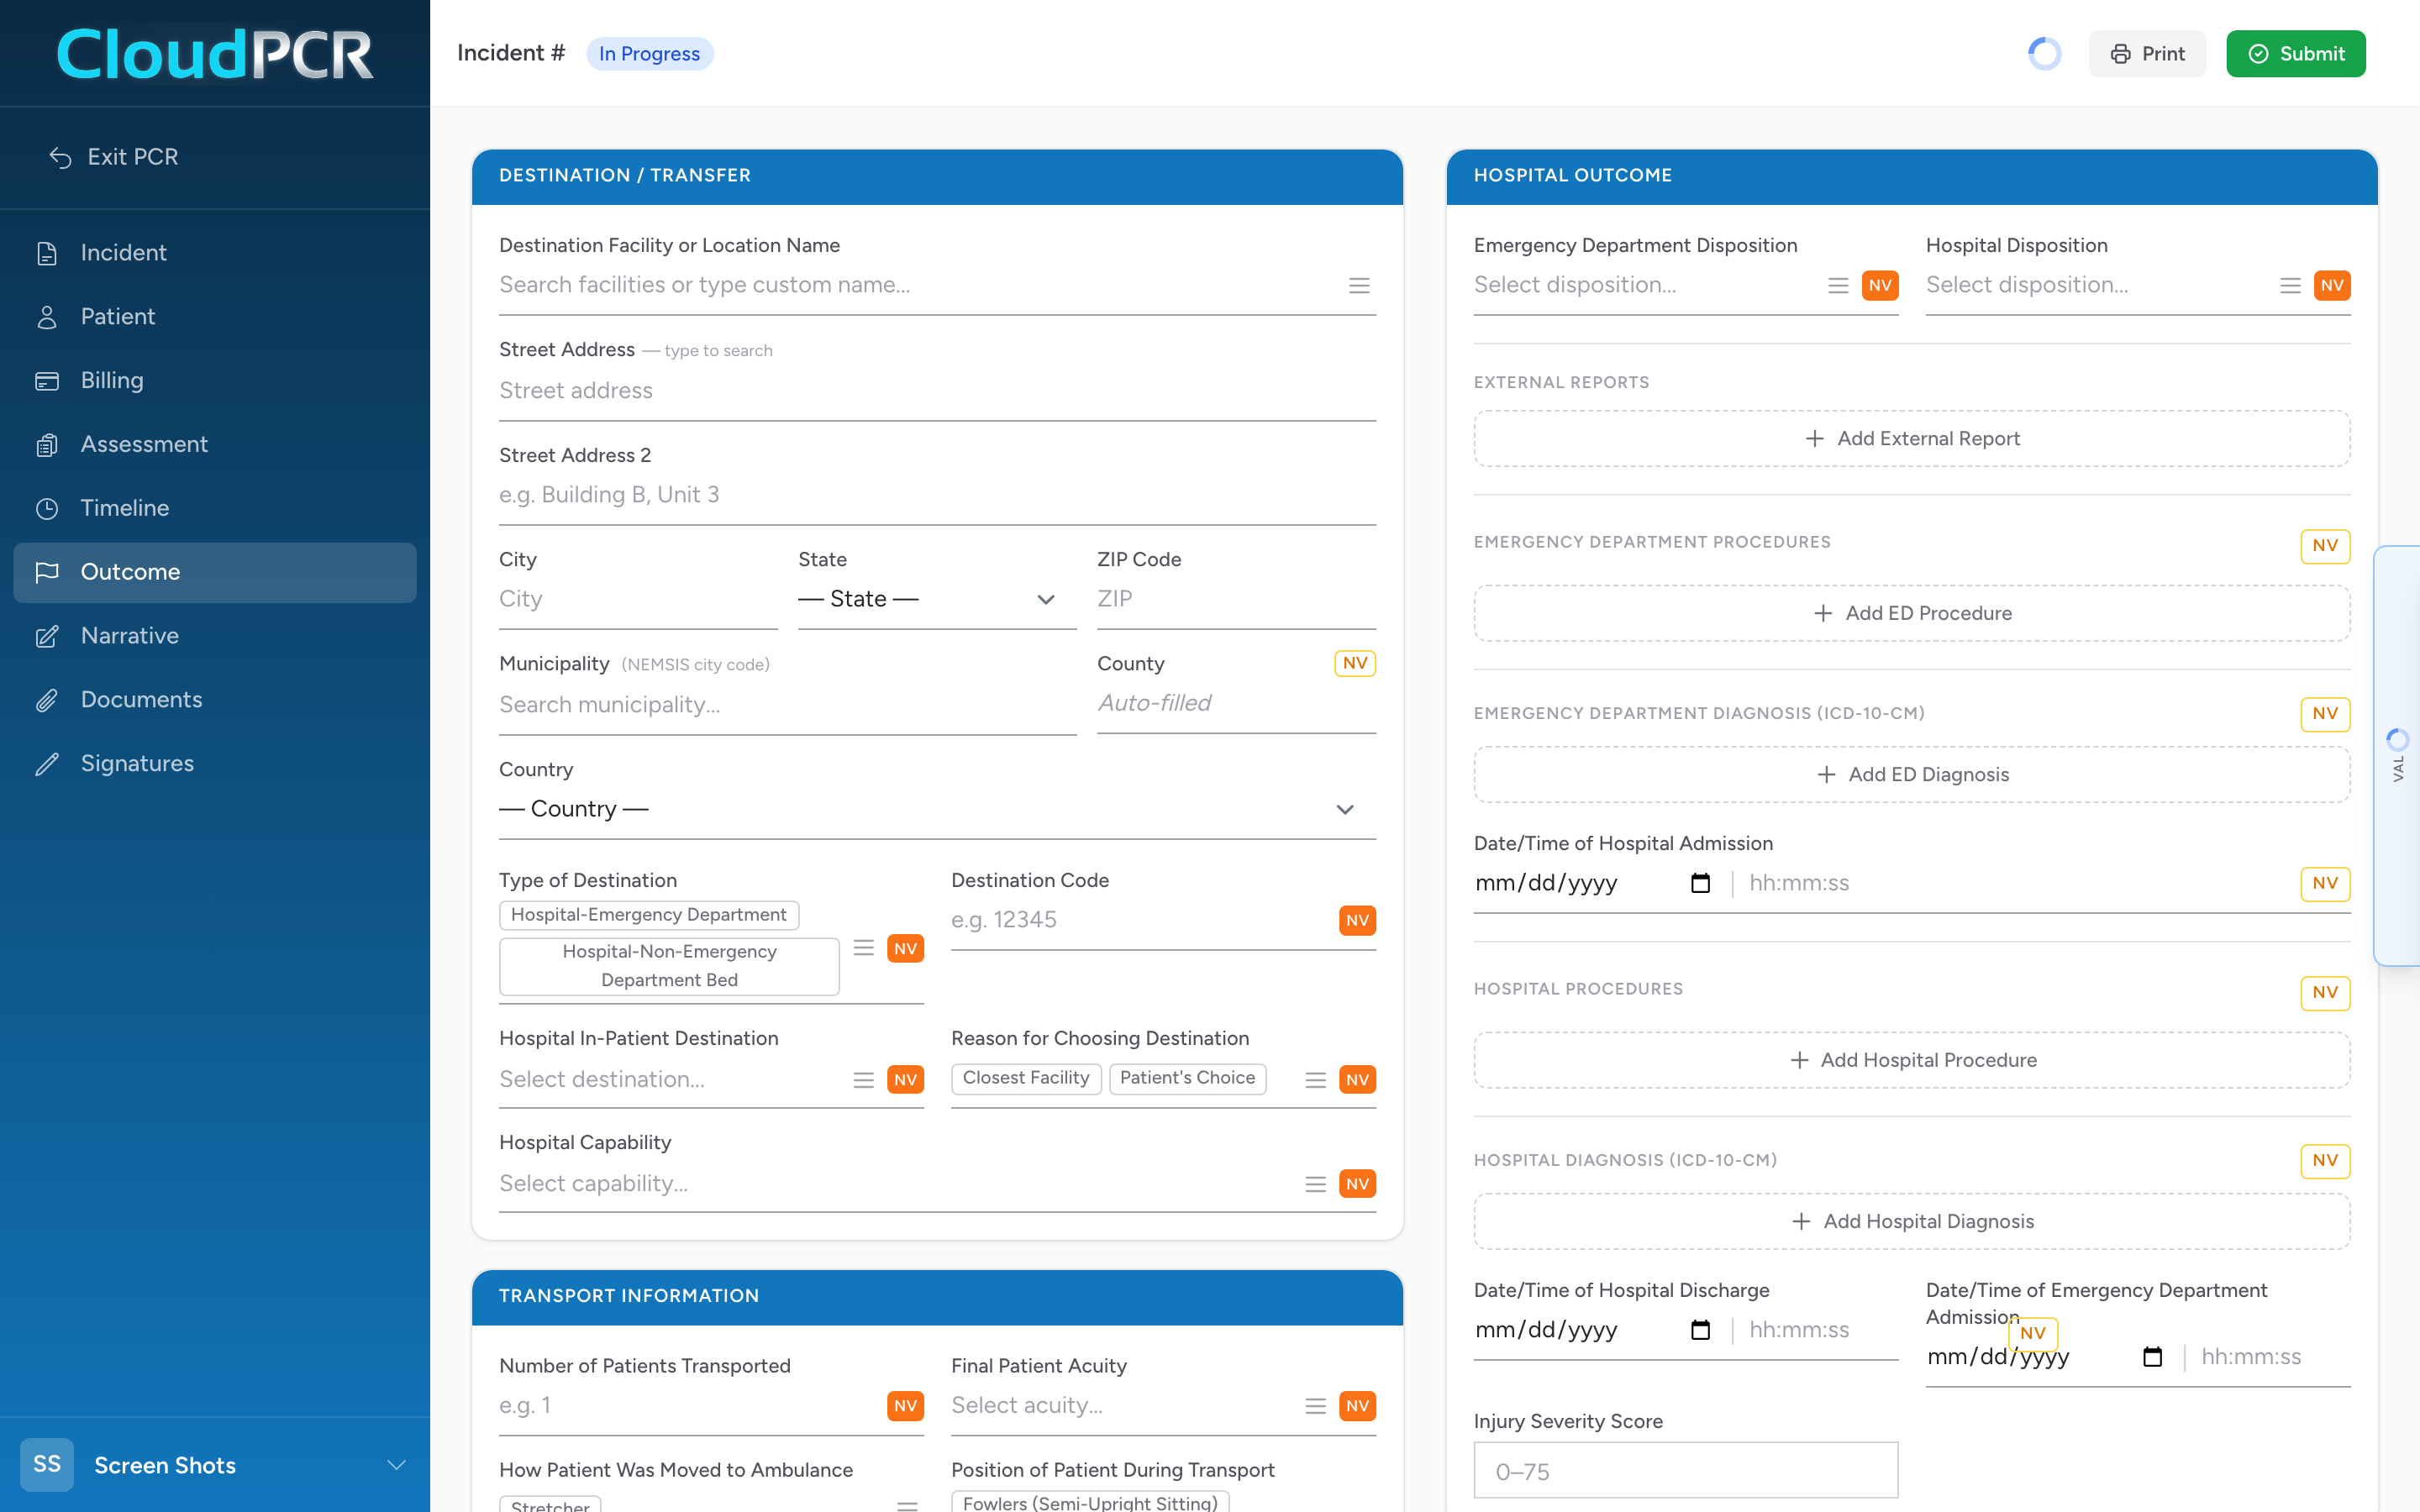Expand the Screen Shots user menu
The width and height of the screenshot is (2420, 1512).
point(397,1465)
